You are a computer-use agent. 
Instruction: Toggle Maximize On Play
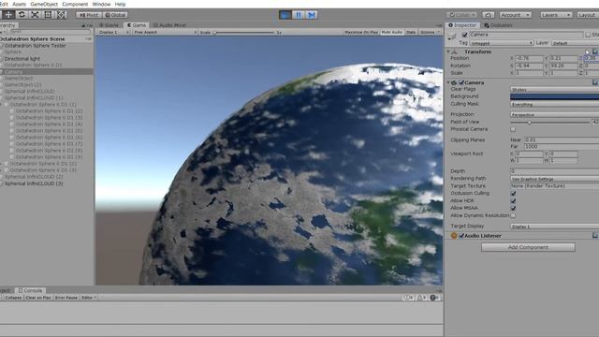pos(361,33)
